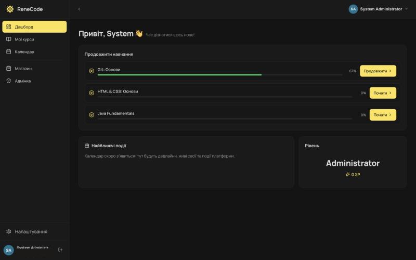Click the 0 XP value
Screen dimensions: 416x260
[356, 175]
